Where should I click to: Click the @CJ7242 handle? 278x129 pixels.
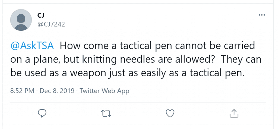51,24
